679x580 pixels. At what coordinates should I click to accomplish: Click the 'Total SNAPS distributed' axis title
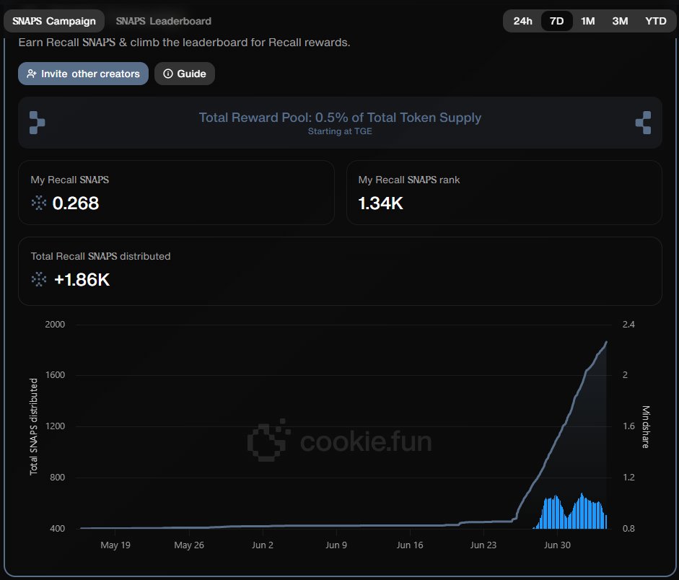(x=33, y=426)
